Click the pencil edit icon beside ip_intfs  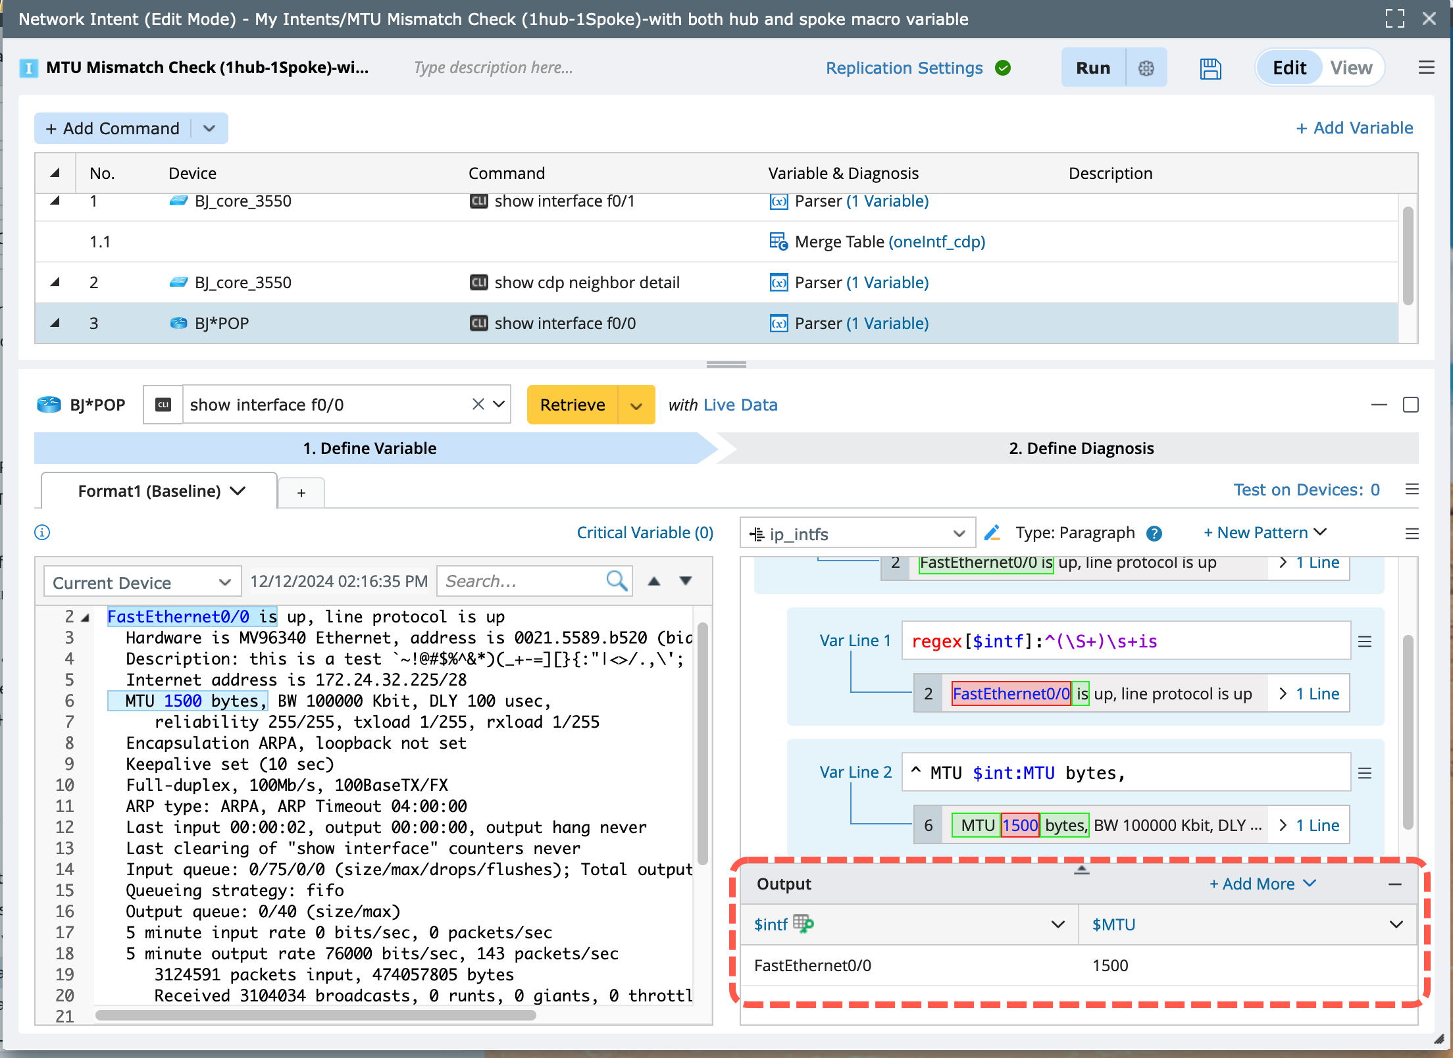pyautogui.click(x=992, y=533)
